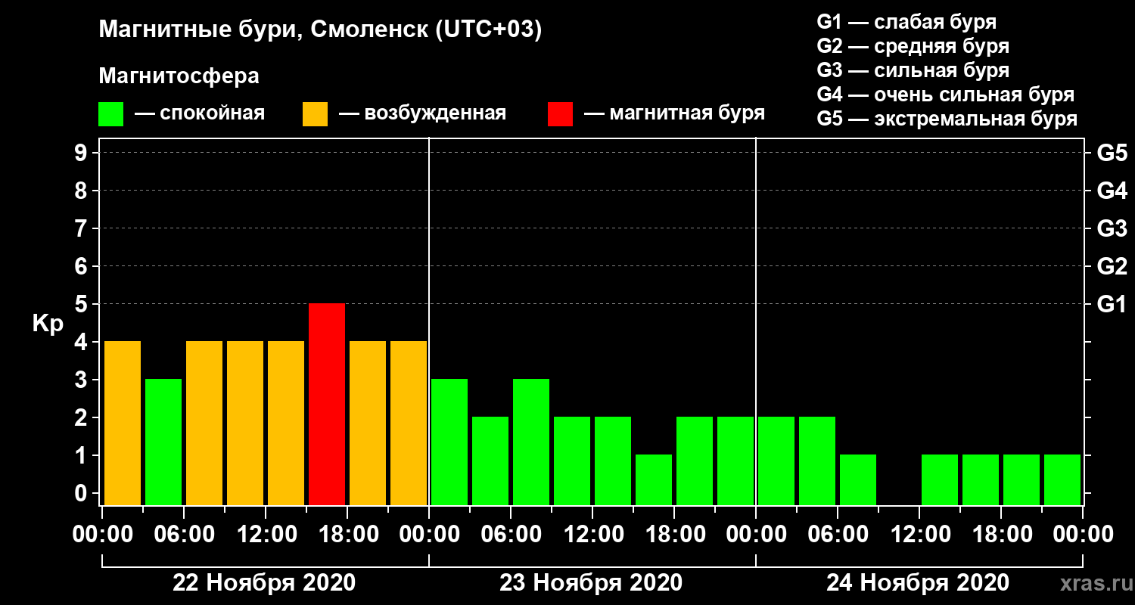Click the '— возбужденная' legend label
1135x605 pixels.
pyautogui.click(x=422, y=113)
